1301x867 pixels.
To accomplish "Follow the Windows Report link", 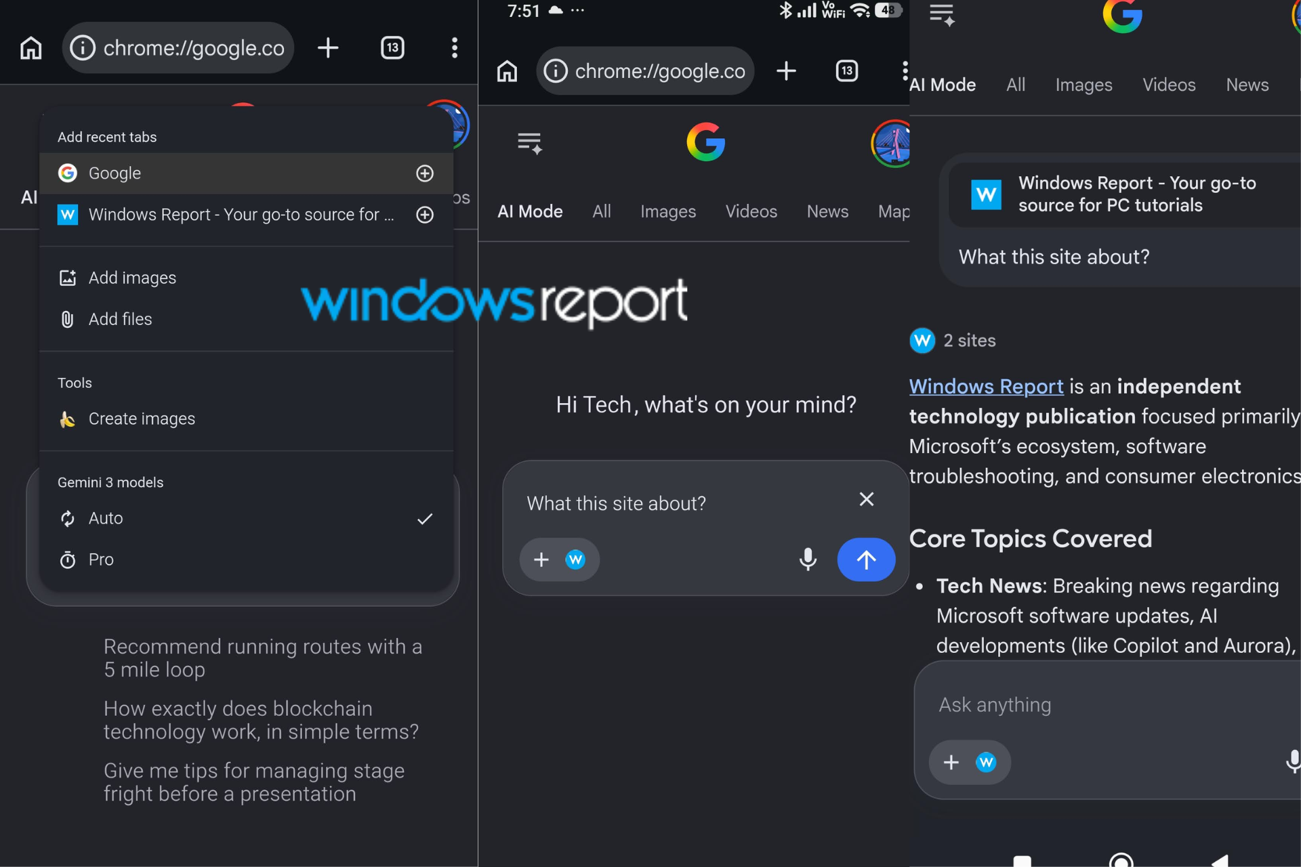I will click(x=986, y=387).
